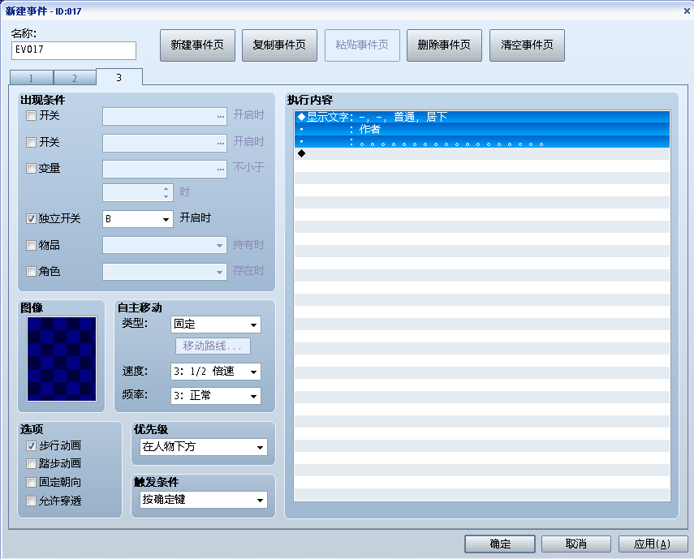
Task: Apply changes with 应用(A) button
Action: (x=653, y=544)
